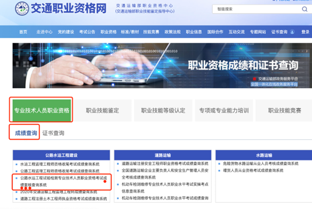Image resolution: width=312 pixels, height=209 pixels.
Task: Click the site logo emblem
Action: [22, 8]
